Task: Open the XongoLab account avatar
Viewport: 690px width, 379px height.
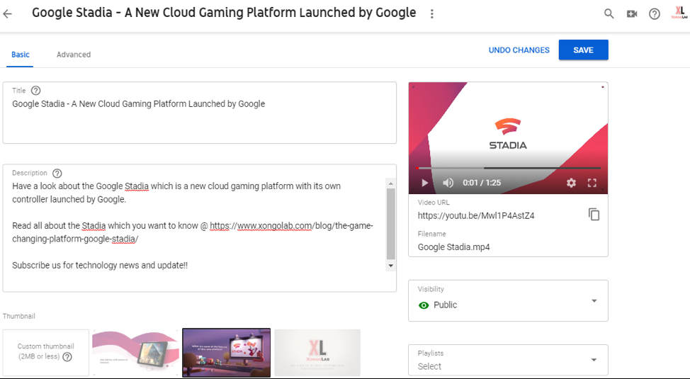Action: (679, 12)
